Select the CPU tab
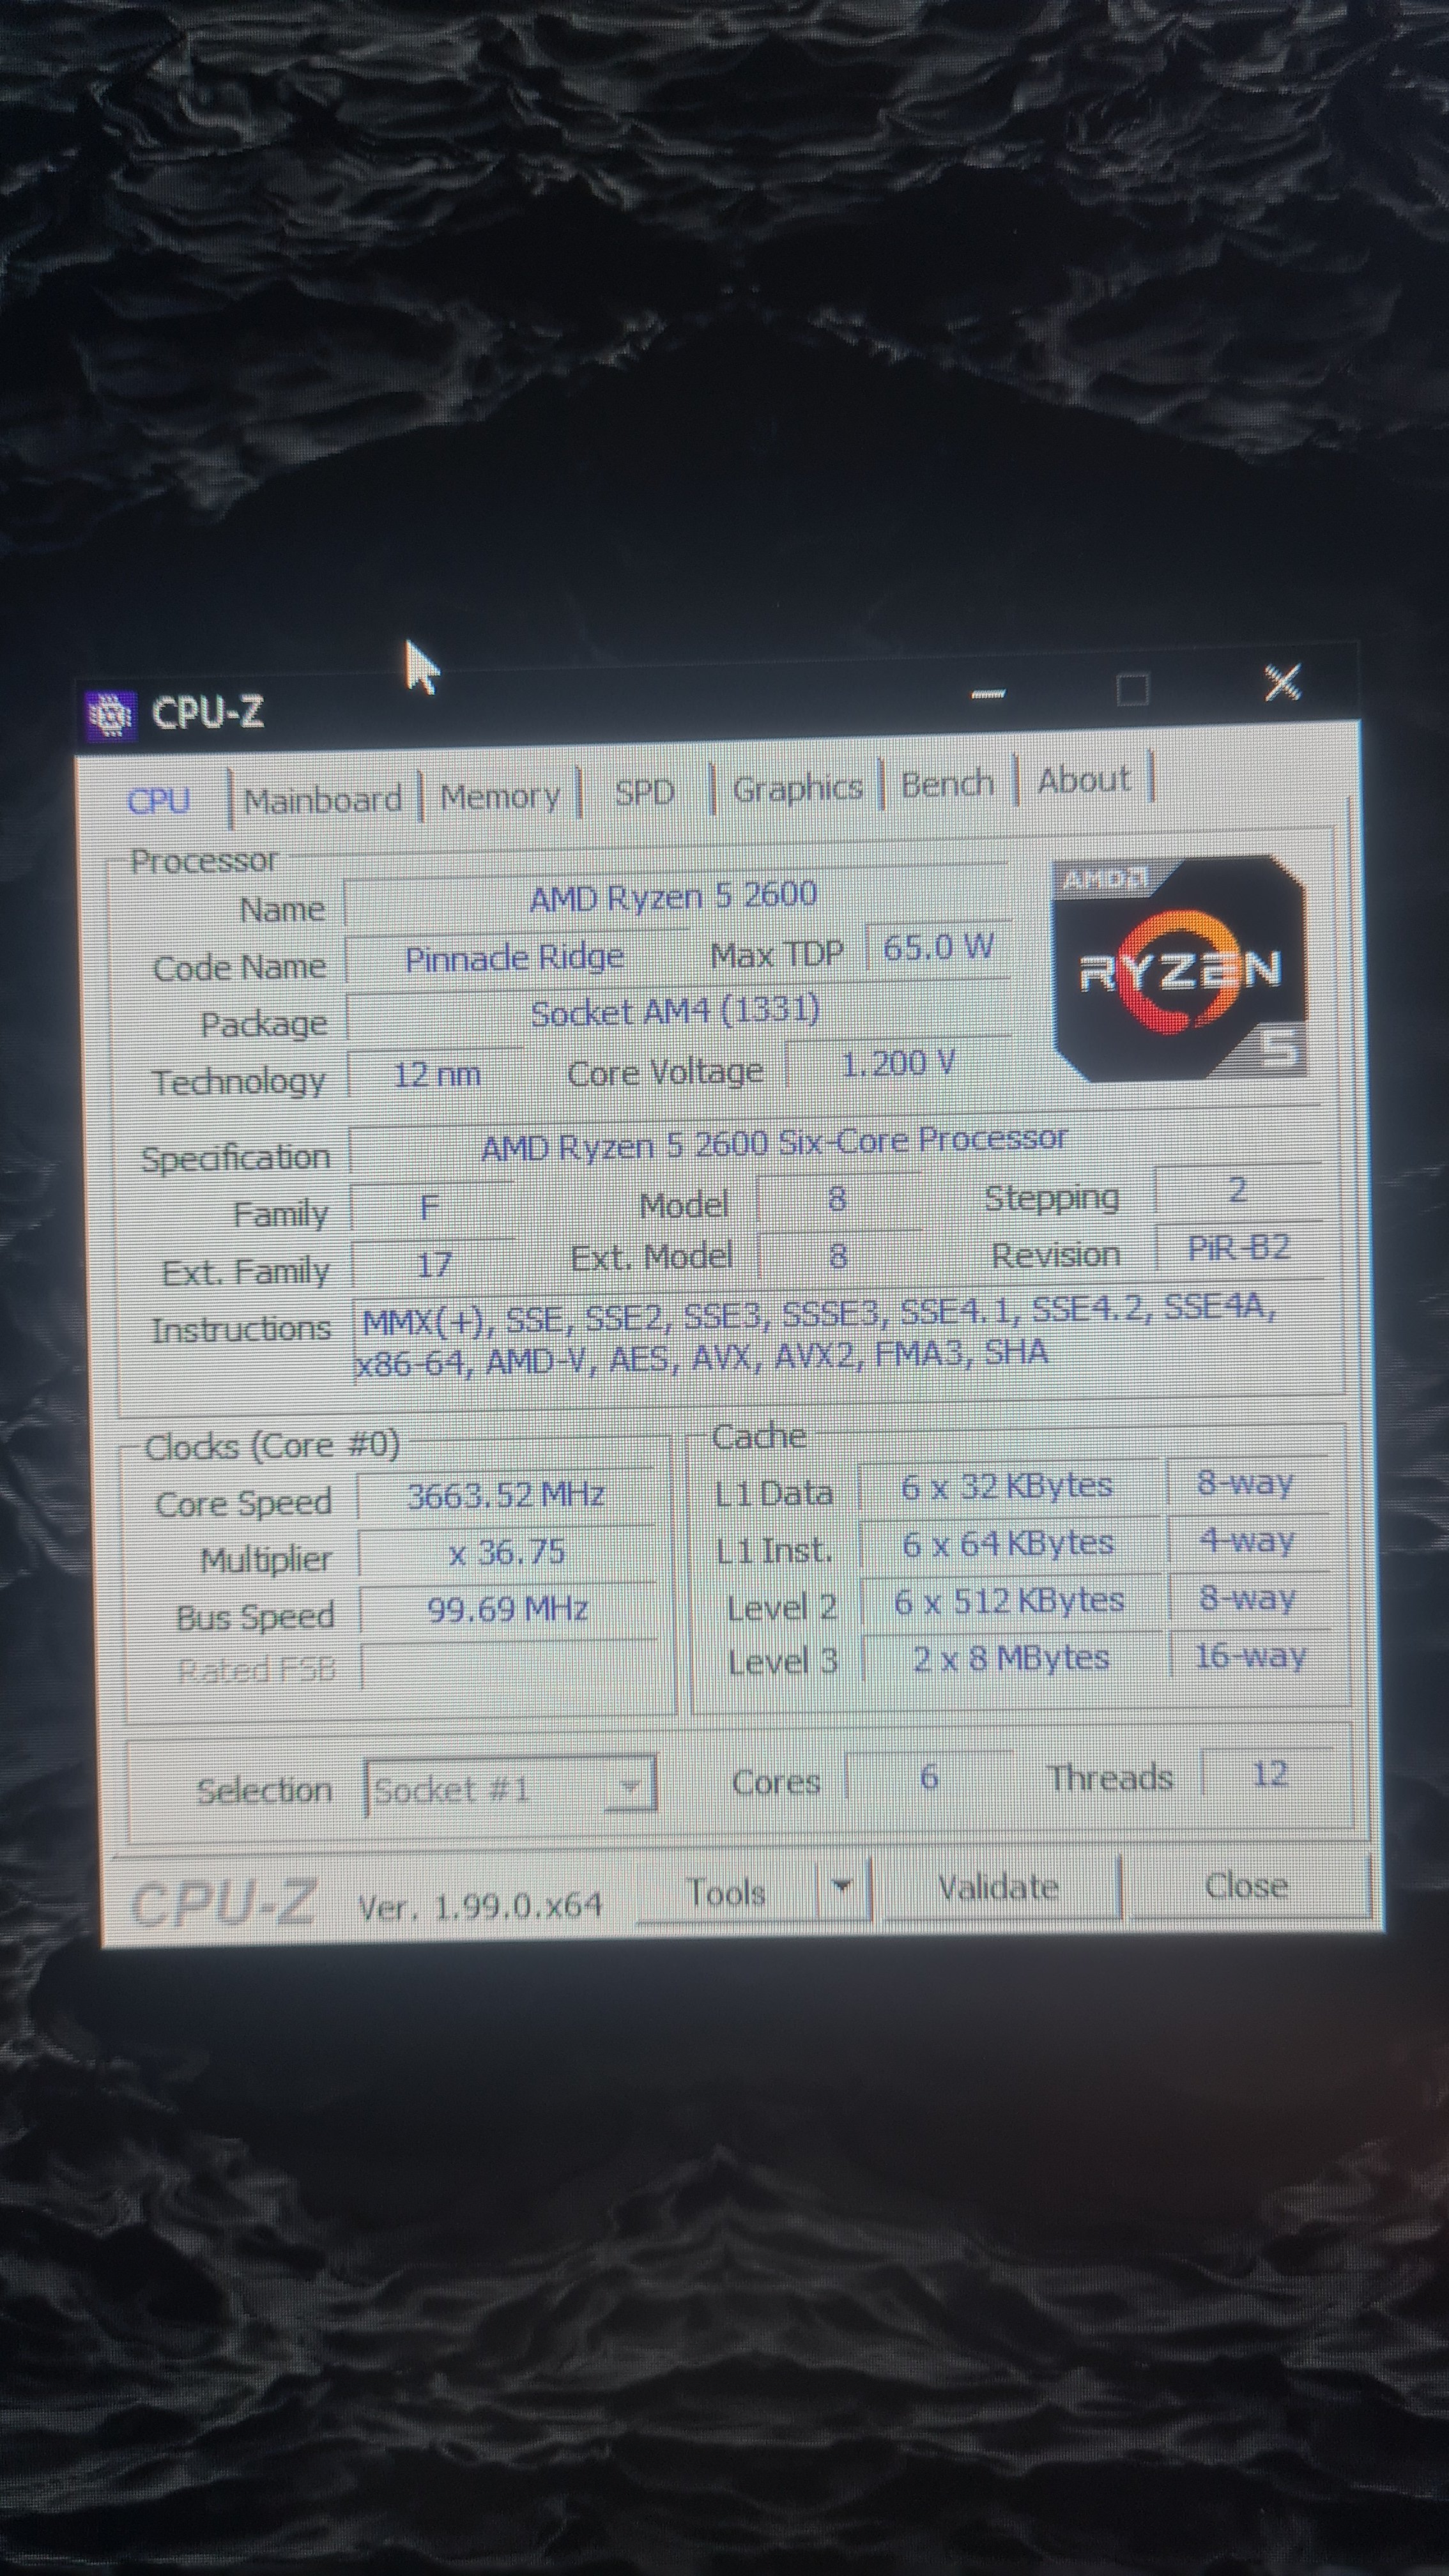 coord(159,801)
